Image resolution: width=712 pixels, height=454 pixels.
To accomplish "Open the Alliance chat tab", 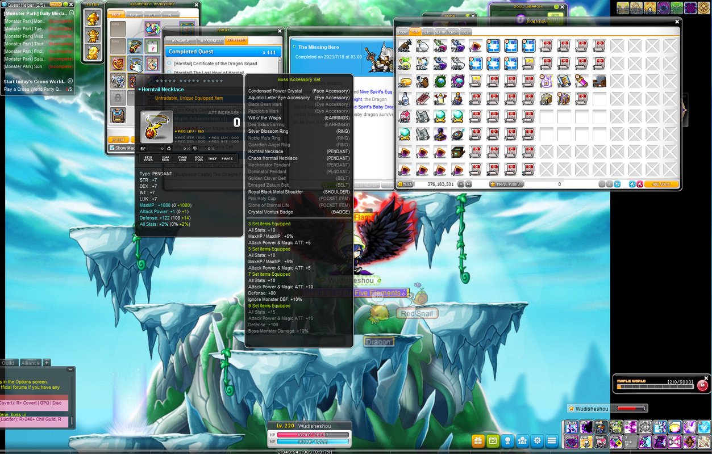I will 30,363.
